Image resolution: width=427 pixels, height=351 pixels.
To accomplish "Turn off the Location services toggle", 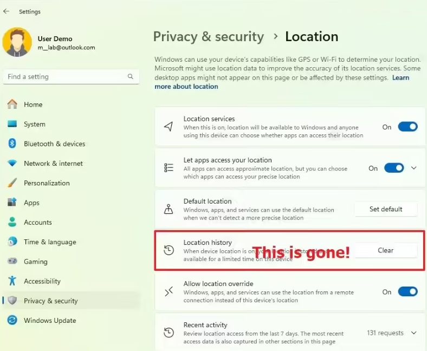I will [407, 127].
